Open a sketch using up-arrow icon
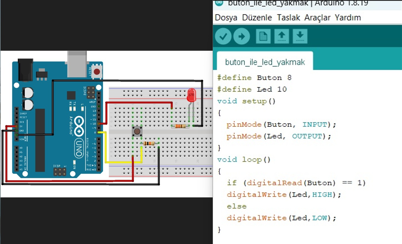 (x=282, y=36)
